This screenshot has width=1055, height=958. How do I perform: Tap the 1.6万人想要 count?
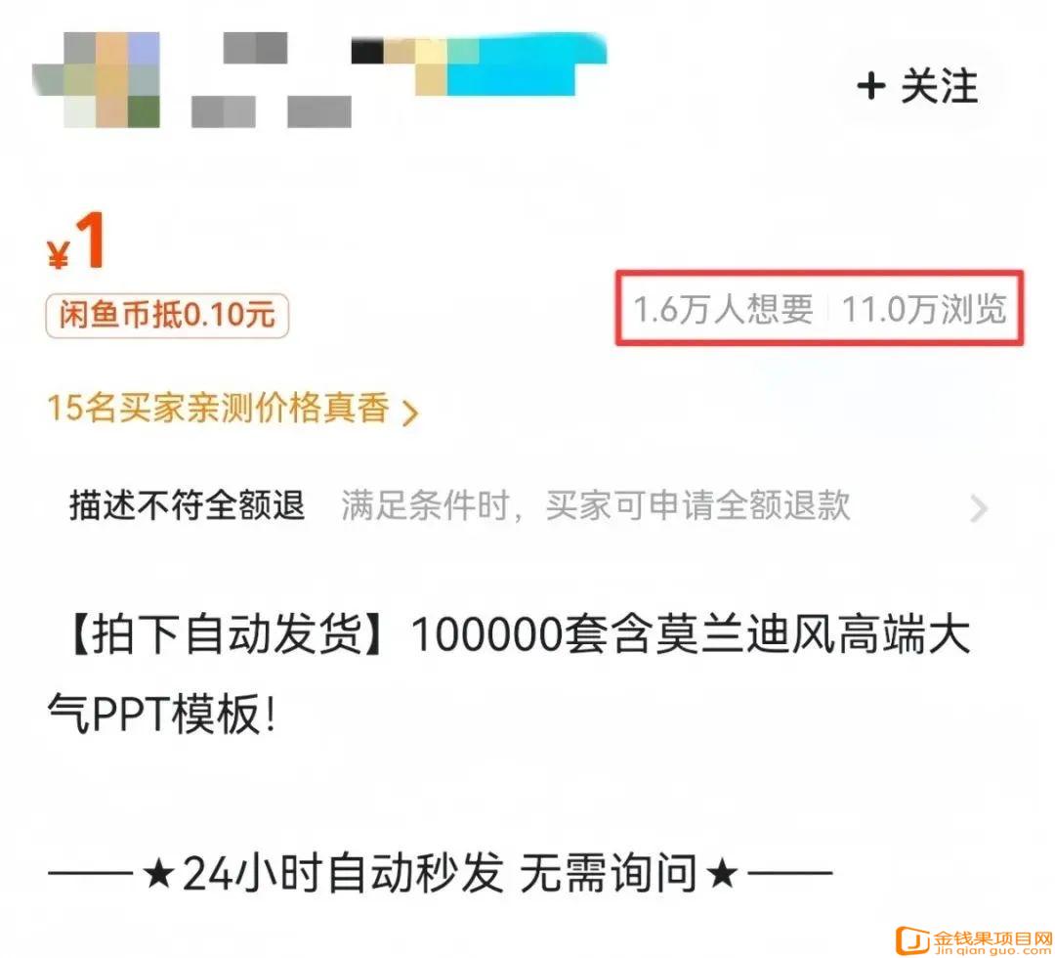(724, 309)
